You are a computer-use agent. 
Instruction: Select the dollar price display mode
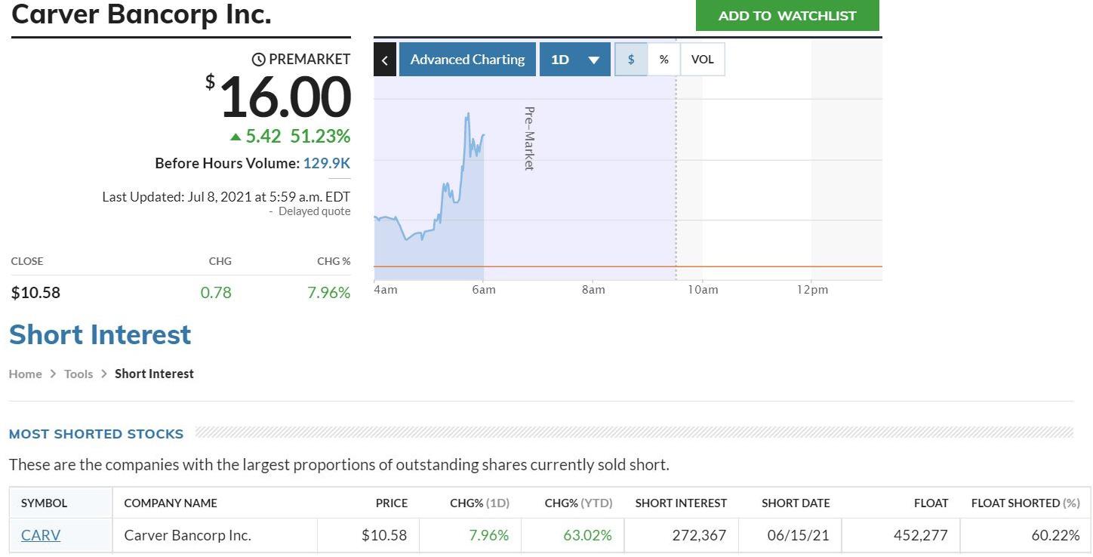630,59
